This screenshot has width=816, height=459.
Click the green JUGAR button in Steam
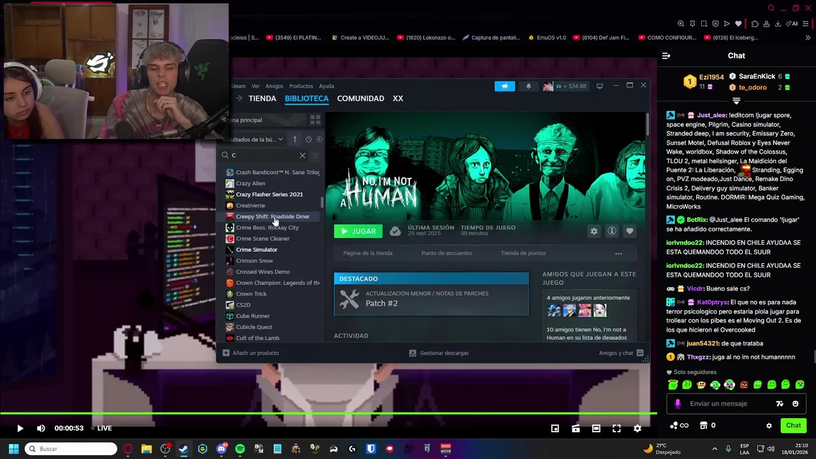click(x=358, y=231)
